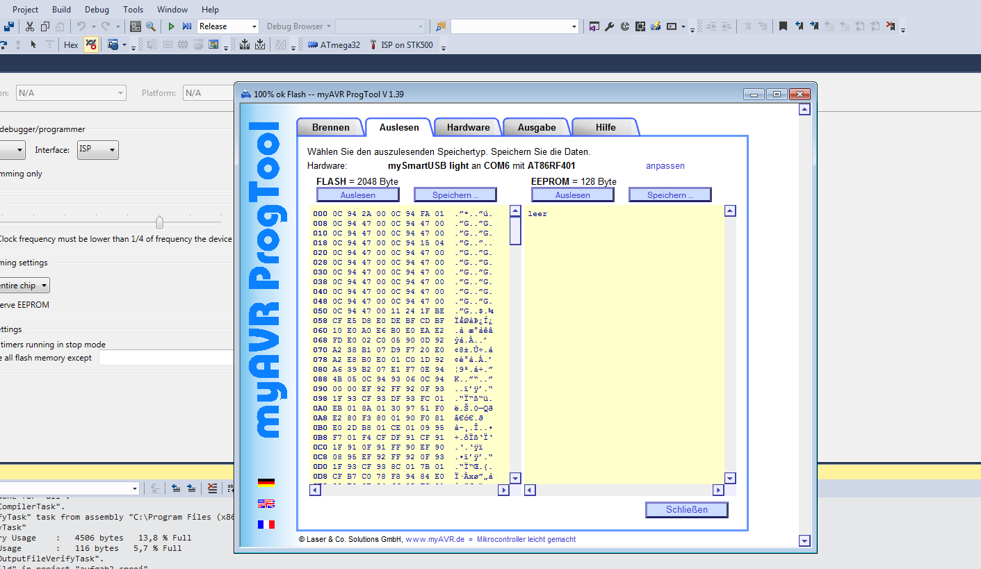Open the Interface ISP dropdown
Screen dimensions: 981x569
tap(97, 149)
